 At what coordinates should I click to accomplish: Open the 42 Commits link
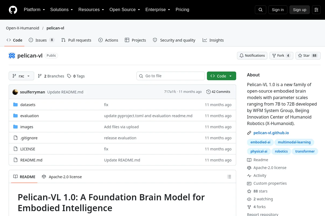pyautogui.click(x=218, y=92)
